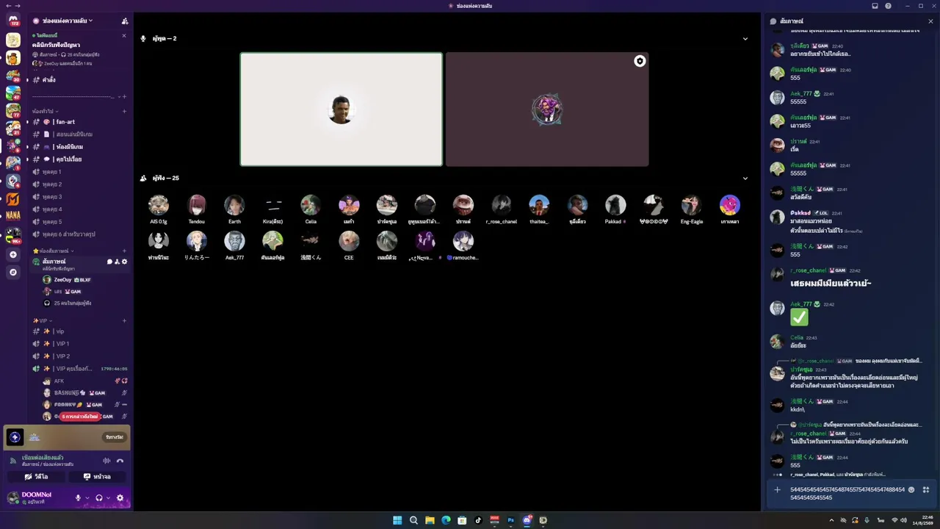The height and width of the screenshot is (529, 940).
Task: Click the chat message text field
Action: pos(847,493)
